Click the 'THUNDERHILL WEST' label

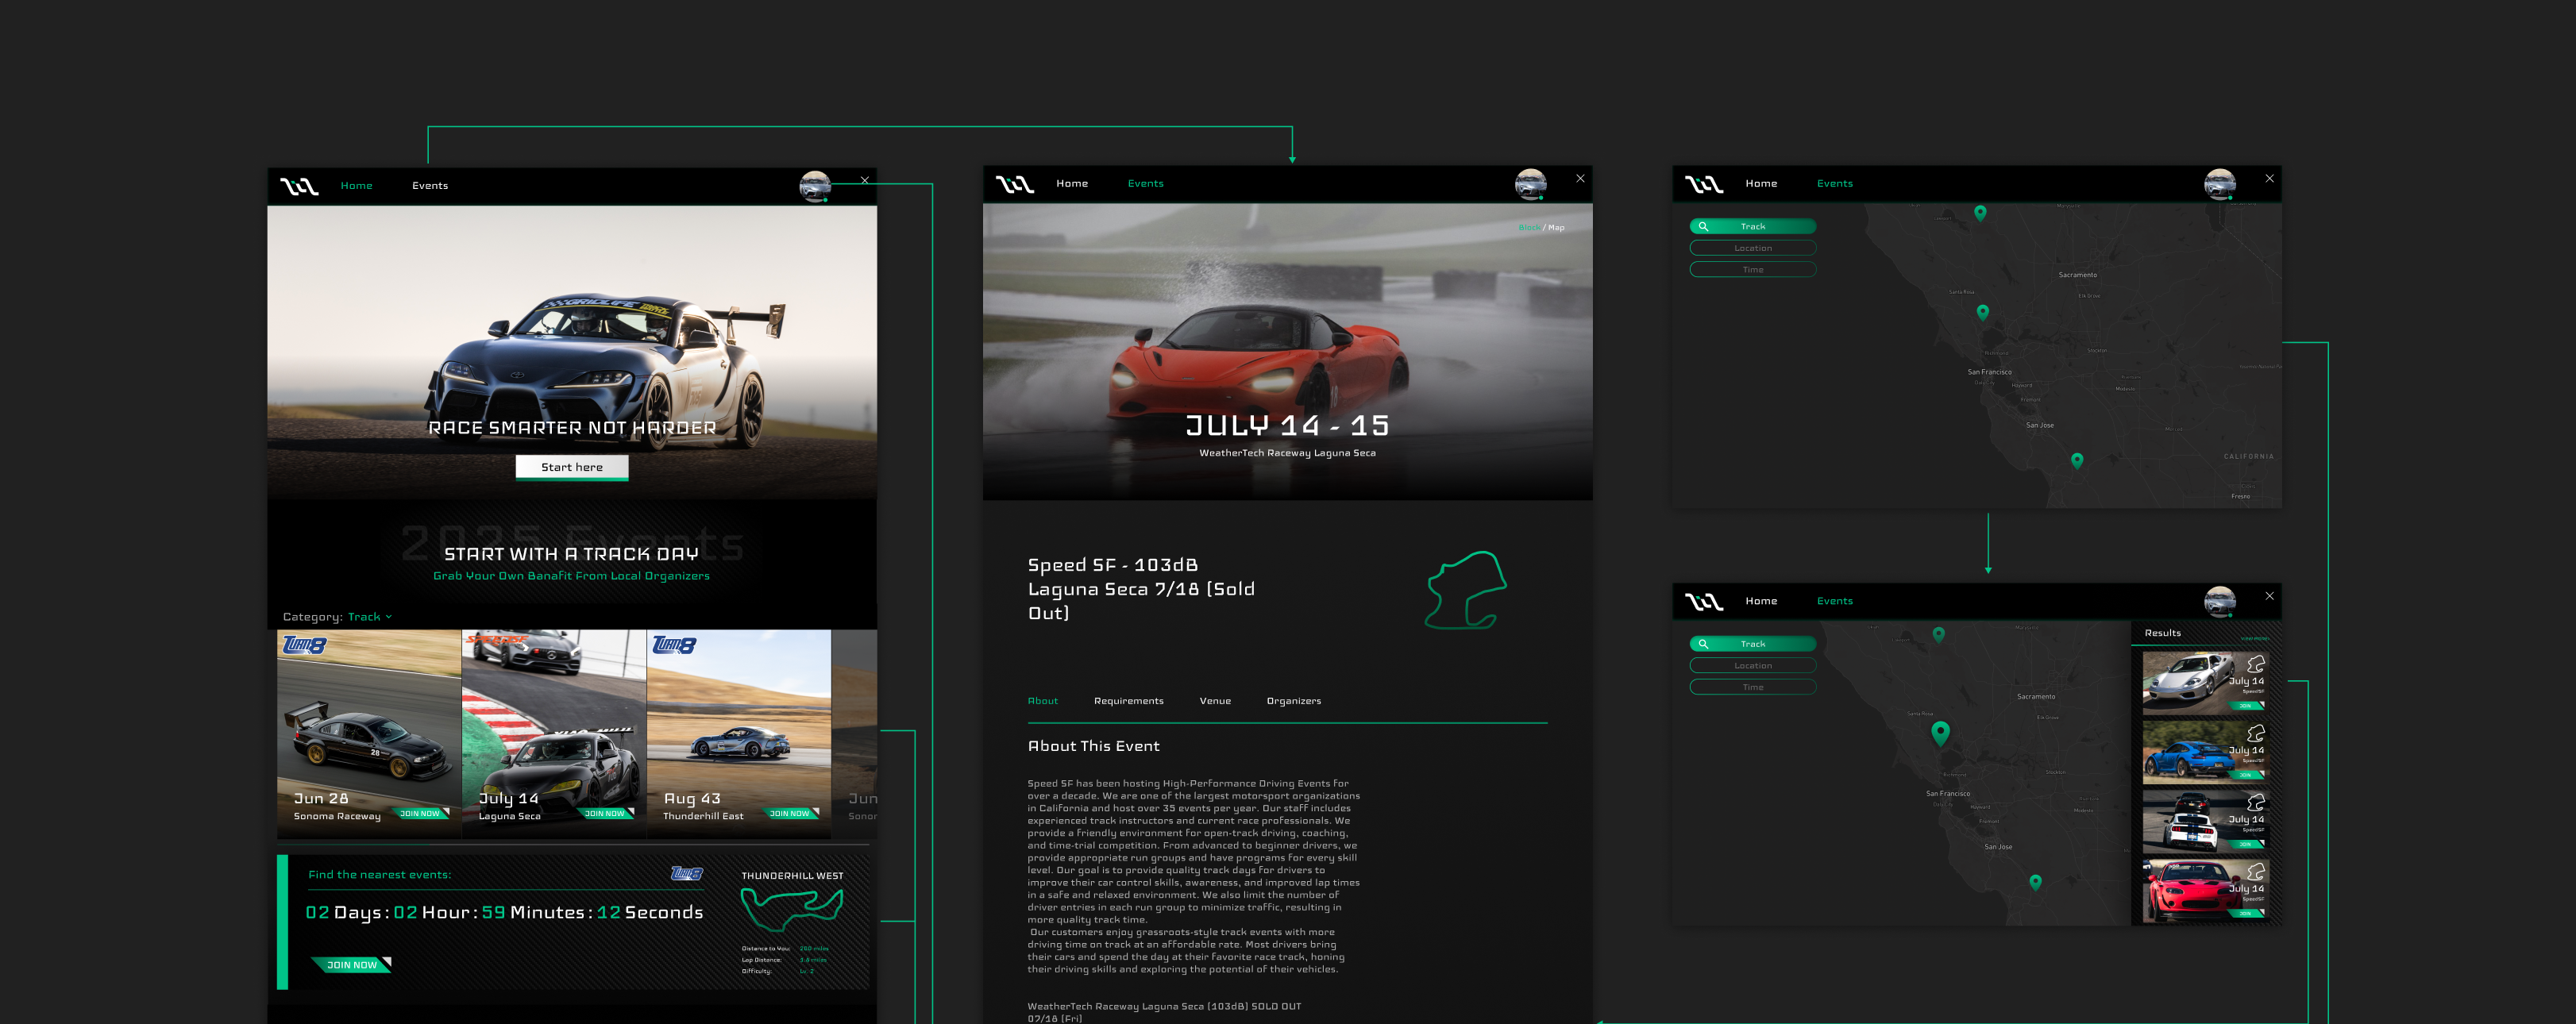click(x=792, y=876)
